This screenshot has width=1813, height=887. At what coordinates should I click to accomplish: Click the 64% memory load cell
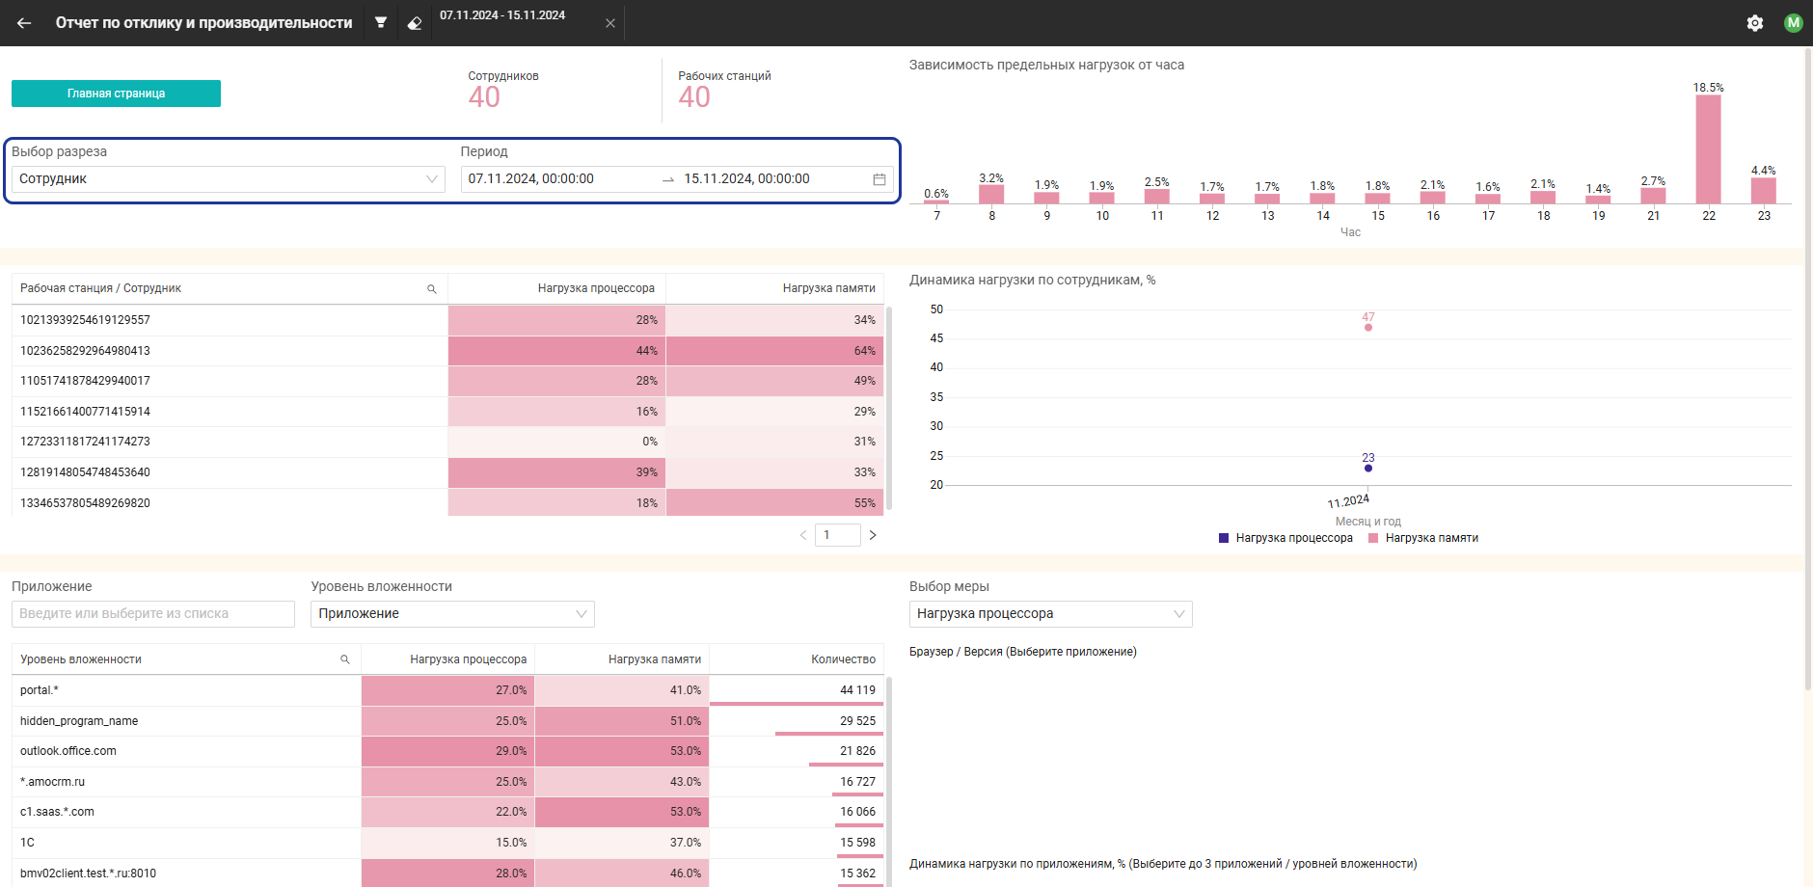774,351
